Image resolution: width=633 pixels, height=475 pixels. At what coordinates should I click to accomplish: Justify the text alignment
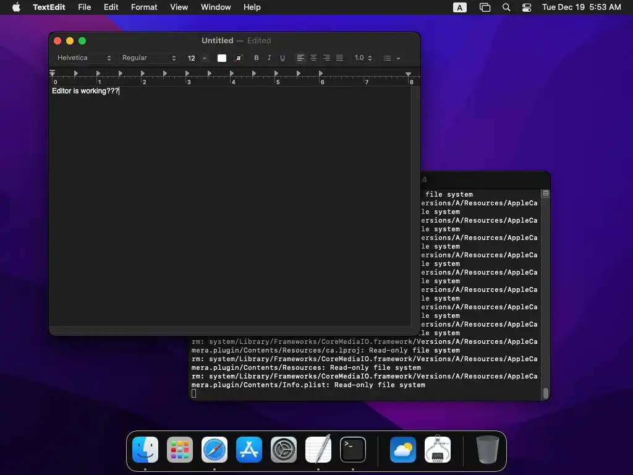coord(339,58)
